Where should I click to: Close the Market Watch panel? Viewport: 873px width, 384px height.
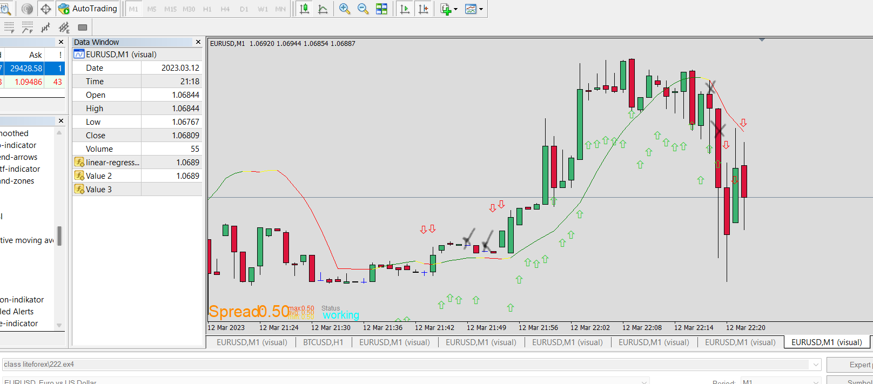(x=61, y=42)
